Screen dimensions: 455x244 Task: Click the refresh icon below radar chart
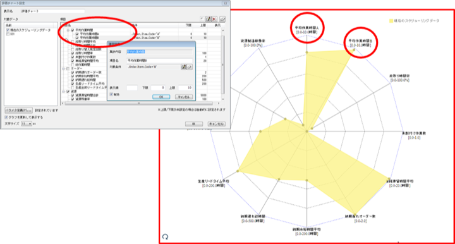tap(166, 237)
